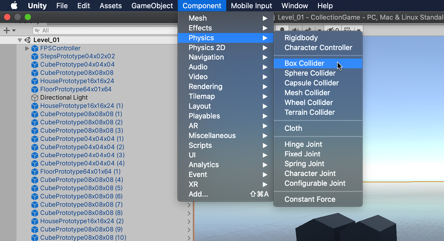Open the AR submenu
The height and width of the screenshot is (241, 444).
[225, 126]
